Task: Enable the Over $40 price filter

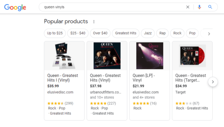Action: pyautogui.click(x=100, y=33)
